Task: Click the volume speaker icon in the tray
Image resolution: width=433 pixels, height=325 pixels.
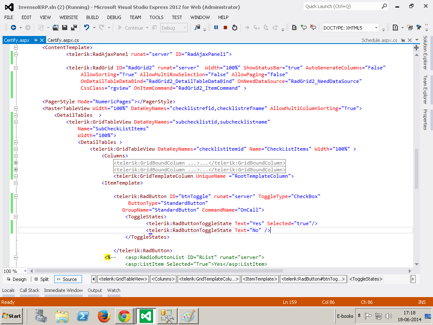Action: pos(389,316)
